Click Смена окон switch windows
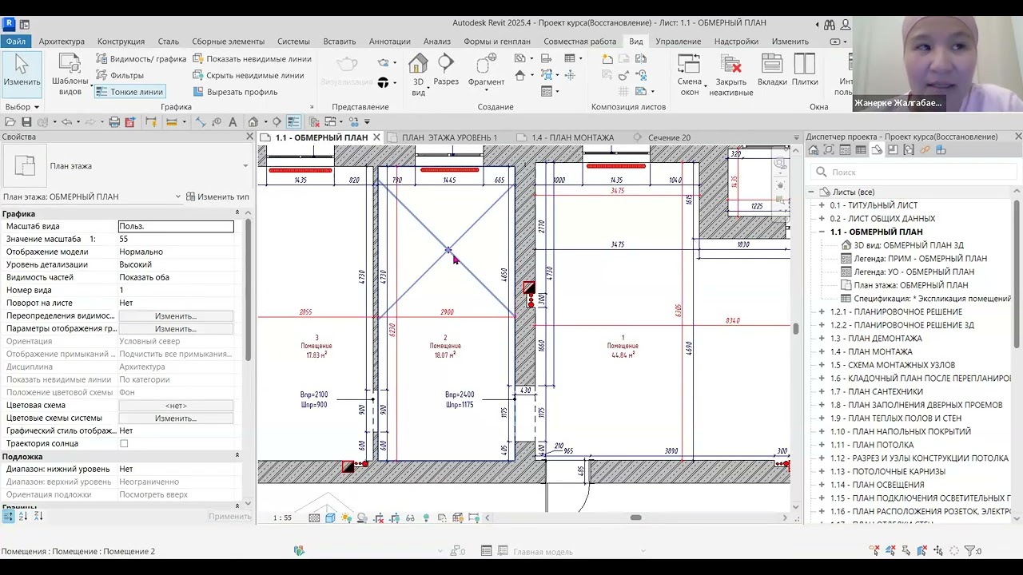Screen dimensions: 1023x575 pos(690,74)
